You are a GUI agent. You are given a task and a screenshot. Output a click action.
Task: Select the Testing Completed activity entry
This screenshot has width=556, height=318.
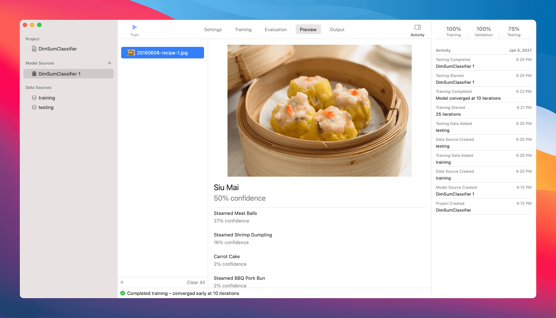click(x=483, y=63)
